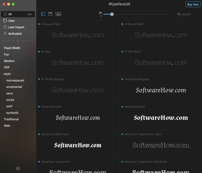Screen dimensions: 202x173
Task: Select the Web tag
Action: [x=7, y=126]
